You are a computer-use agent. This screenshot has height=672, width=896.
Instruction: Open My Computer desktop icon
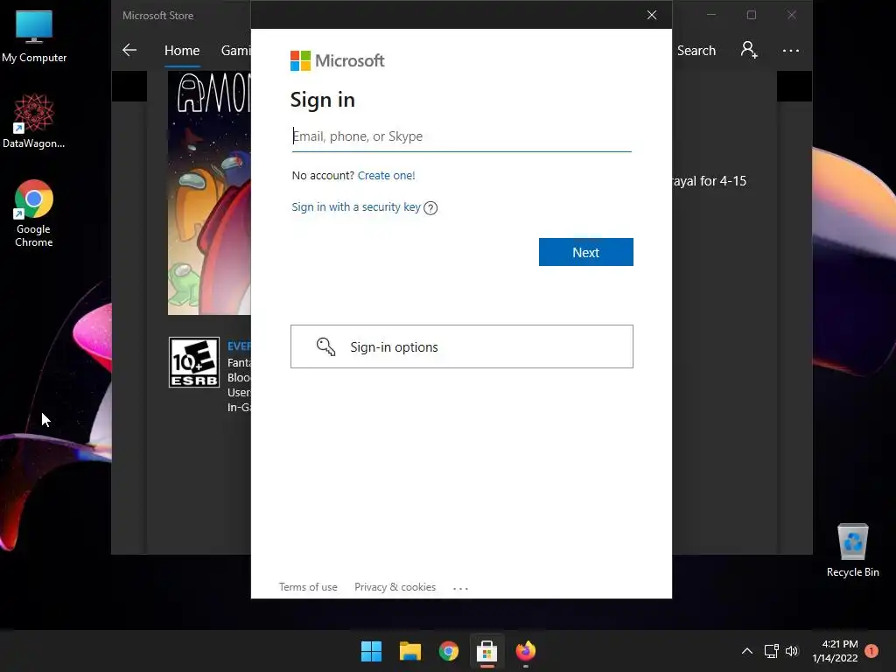[34, 36]
